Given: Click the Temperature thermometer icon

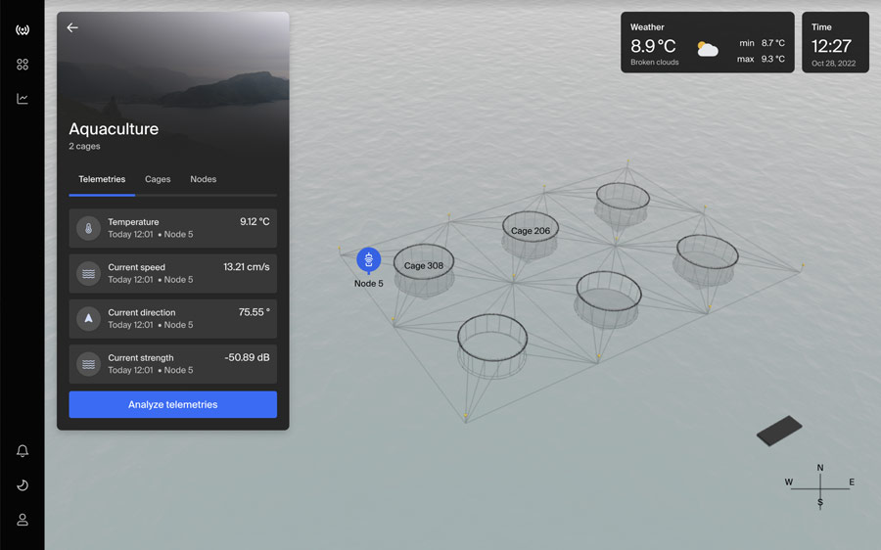Looking at the screenshot, I should pos(88,229).
